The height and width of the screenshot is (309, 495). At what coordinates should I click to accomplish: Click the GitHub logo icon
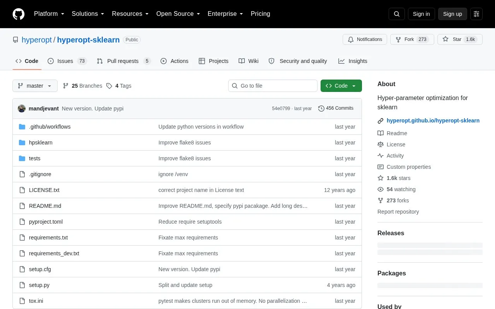tap(19, 14)
